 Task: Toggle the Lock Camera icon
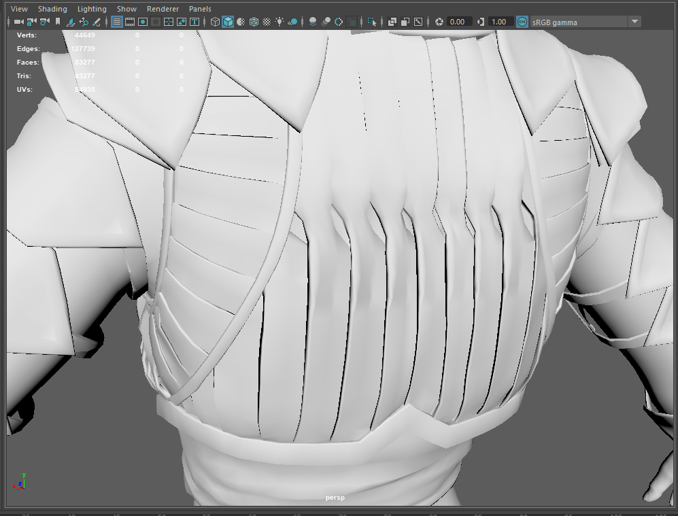(x=31, y=22)
